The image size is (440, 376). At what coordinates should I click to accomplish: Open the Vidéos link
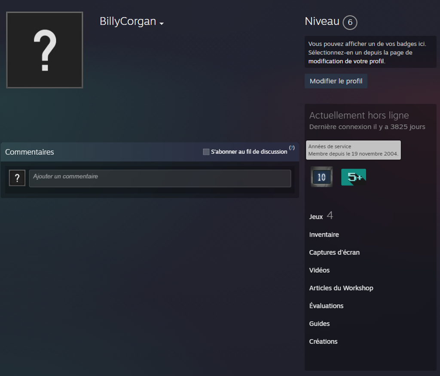pyautogui.click(x=319, y=270)
